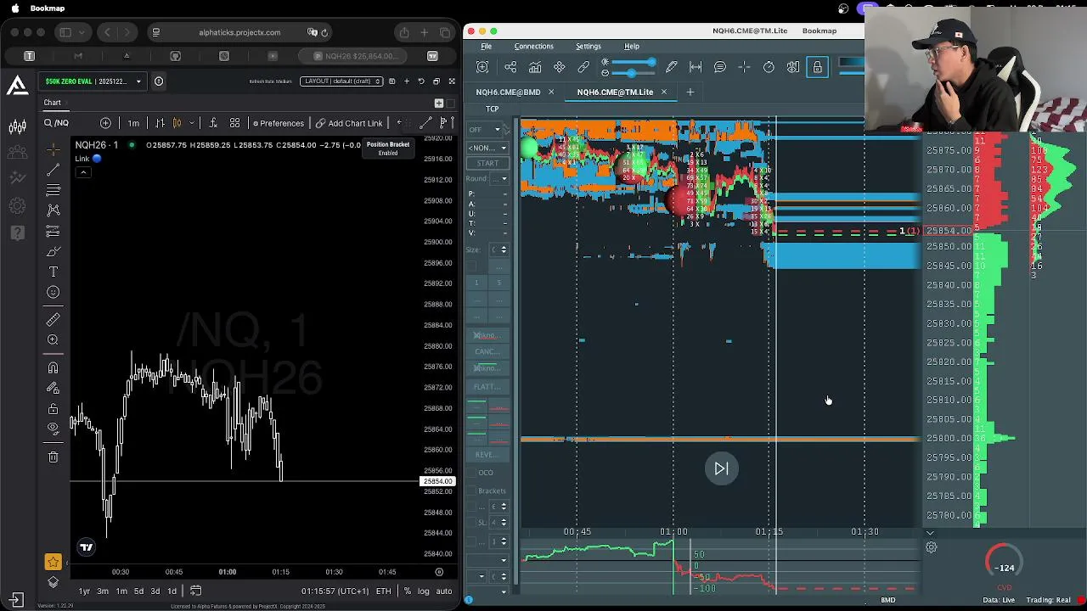The width and height of the screenshot is (1087, 611).
Task: Select the Chart tab
Action: 52,103
